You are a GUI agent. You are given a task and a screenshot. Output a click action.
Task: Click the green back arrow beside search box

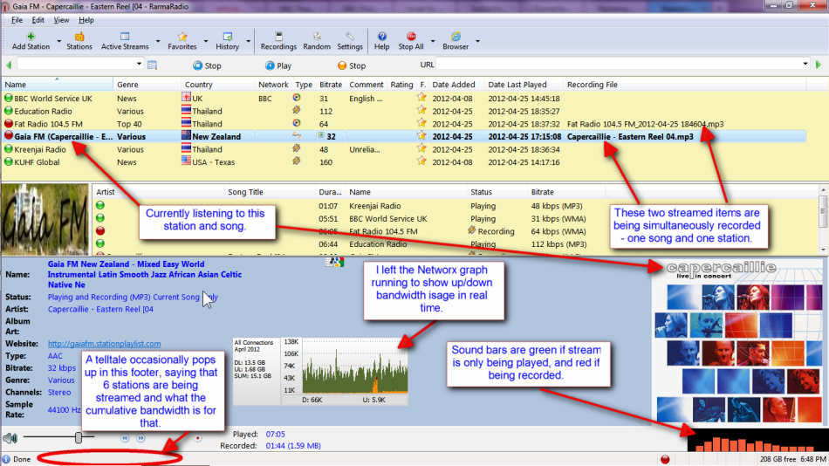[9, 65]
